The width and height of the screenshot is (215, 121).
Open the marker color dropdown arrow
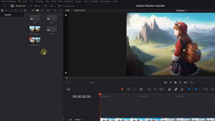[199, 89]
